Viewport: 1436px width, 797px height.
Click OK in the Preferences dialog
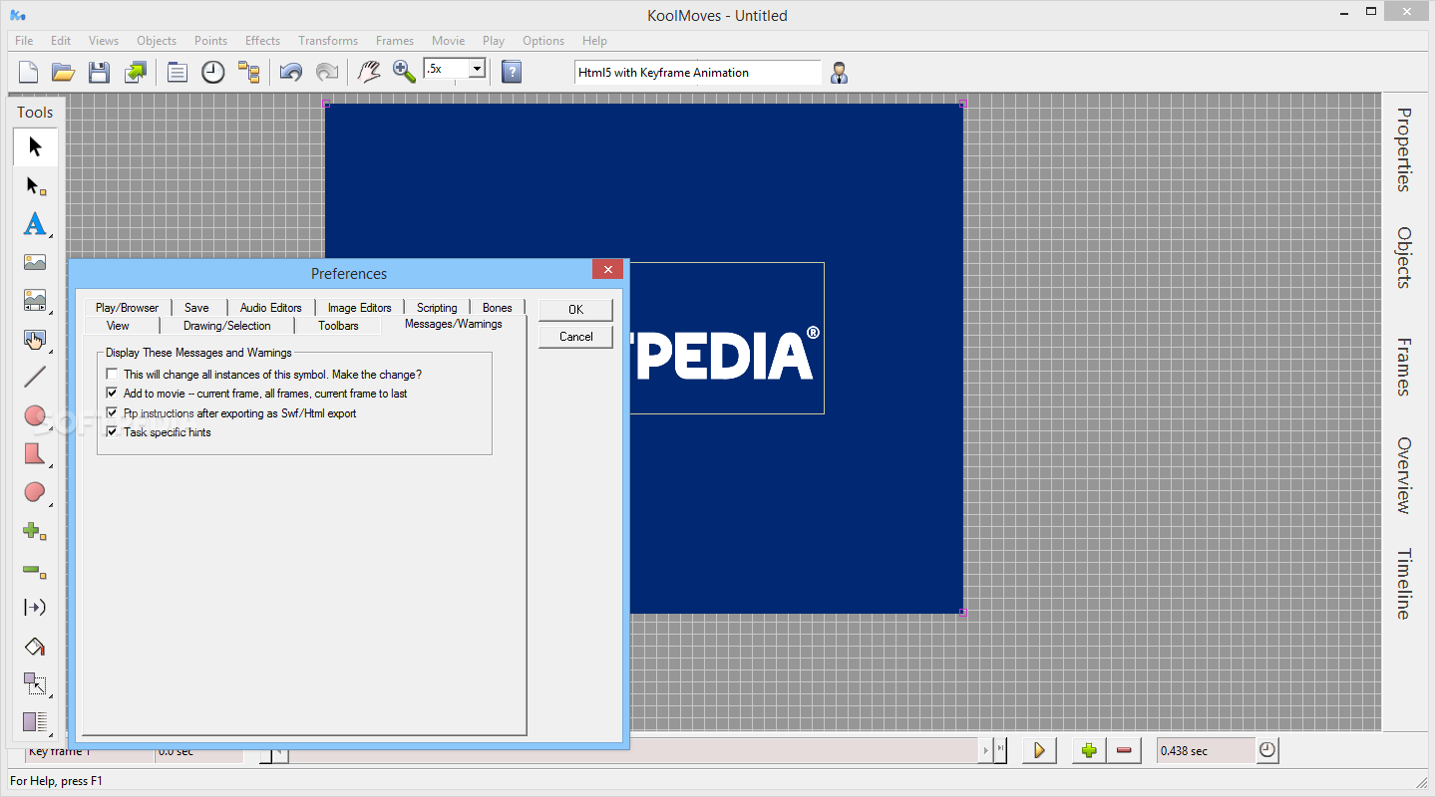[x=575, y=309]
